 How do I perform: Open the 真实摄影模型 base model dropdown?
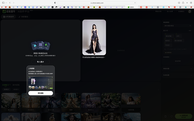click(x=177, y=26)
